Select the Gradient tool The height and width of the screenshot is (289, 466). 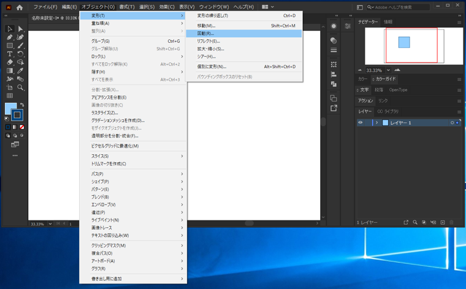[10, 70]
